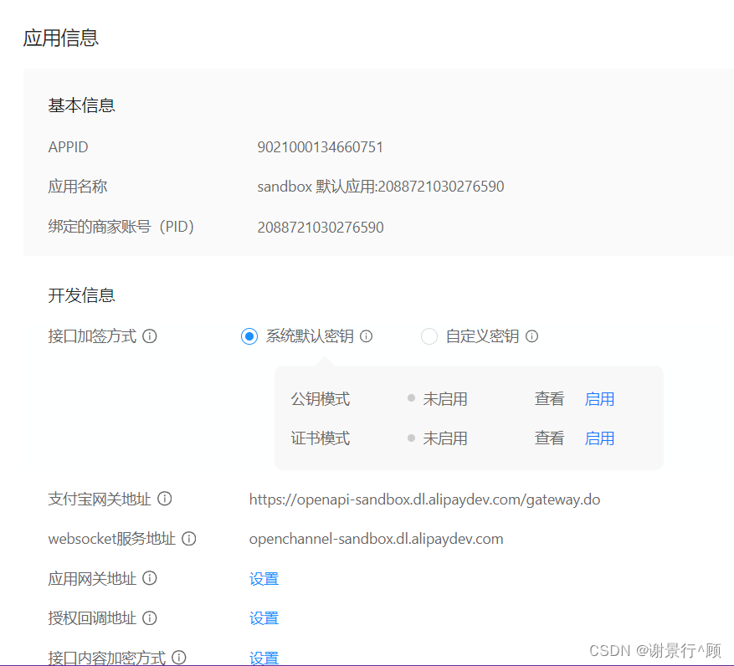Viewport: 734px width, 666px height.
Task: Click info icon beside 支付宝网关地址
Action: pos(164,499)
